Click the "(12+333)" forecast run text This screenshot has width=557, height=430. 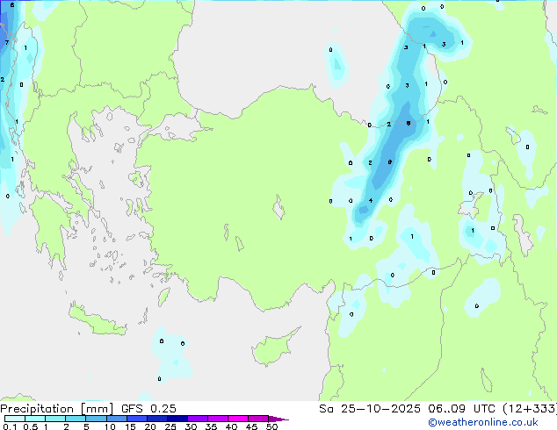click(x=530, y=409)
